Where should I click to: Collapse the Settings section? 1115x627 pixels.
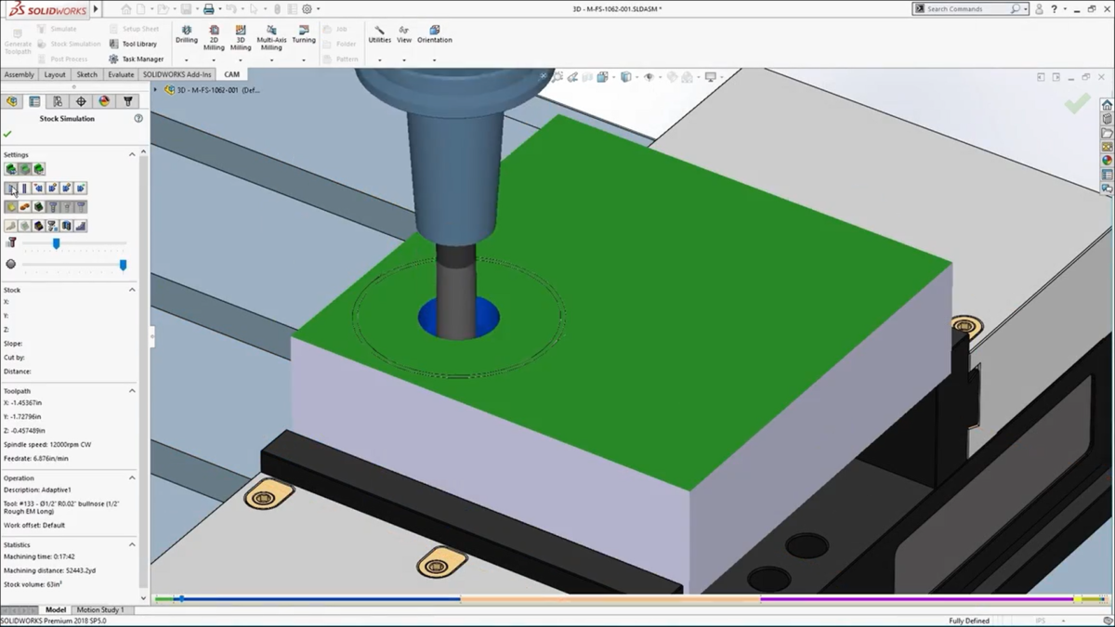coord(132,154)
